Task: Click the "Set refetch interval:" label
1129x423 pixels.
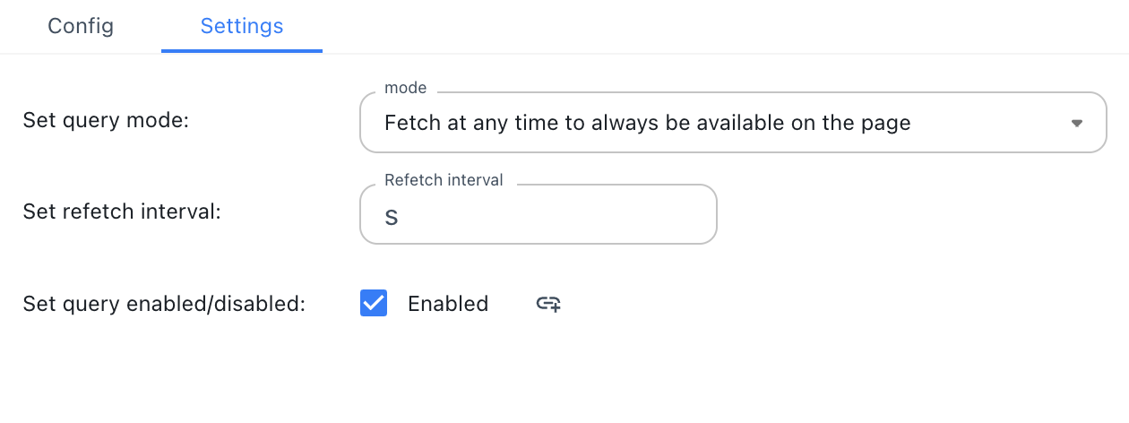Action: (x=122, y=212)
